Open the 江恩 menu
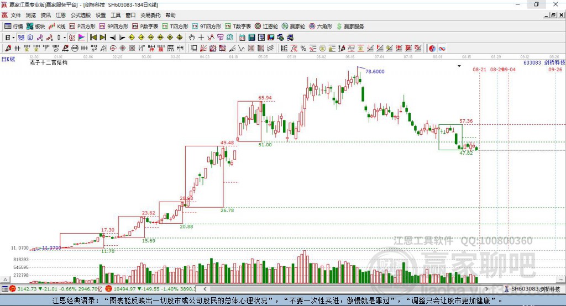Viewport: 566px width, 306px height. 61,15
